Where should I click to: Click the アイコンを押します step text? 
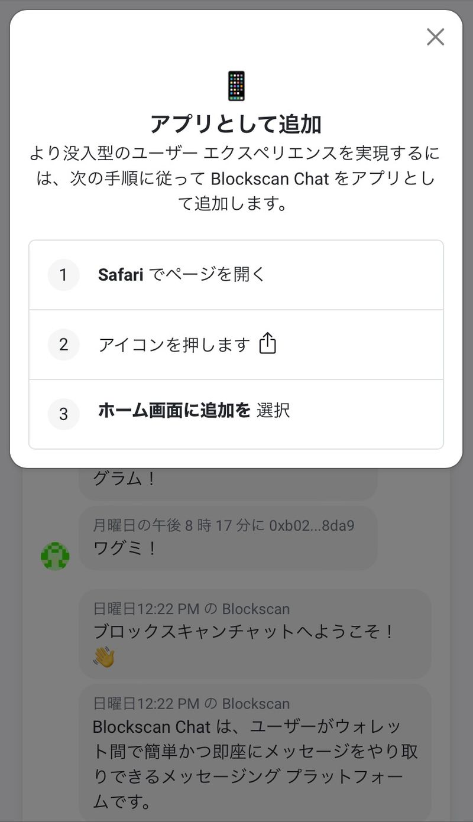point(174,345)
